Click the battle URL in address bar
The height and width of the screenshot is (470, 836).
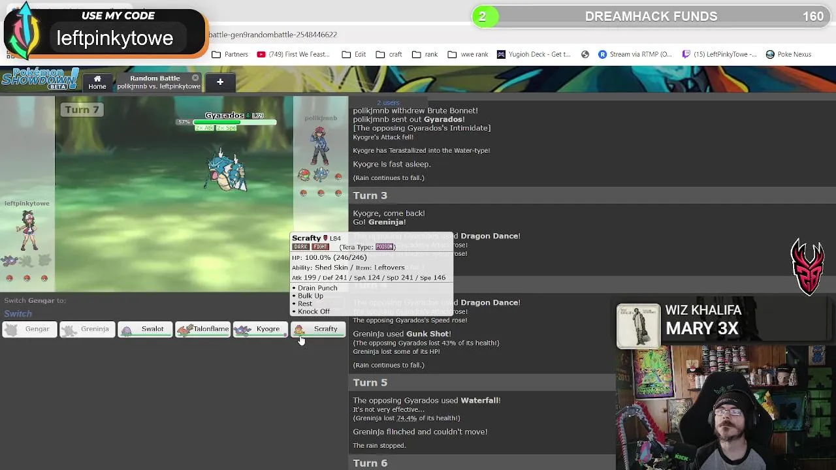(x=273, y=35)
